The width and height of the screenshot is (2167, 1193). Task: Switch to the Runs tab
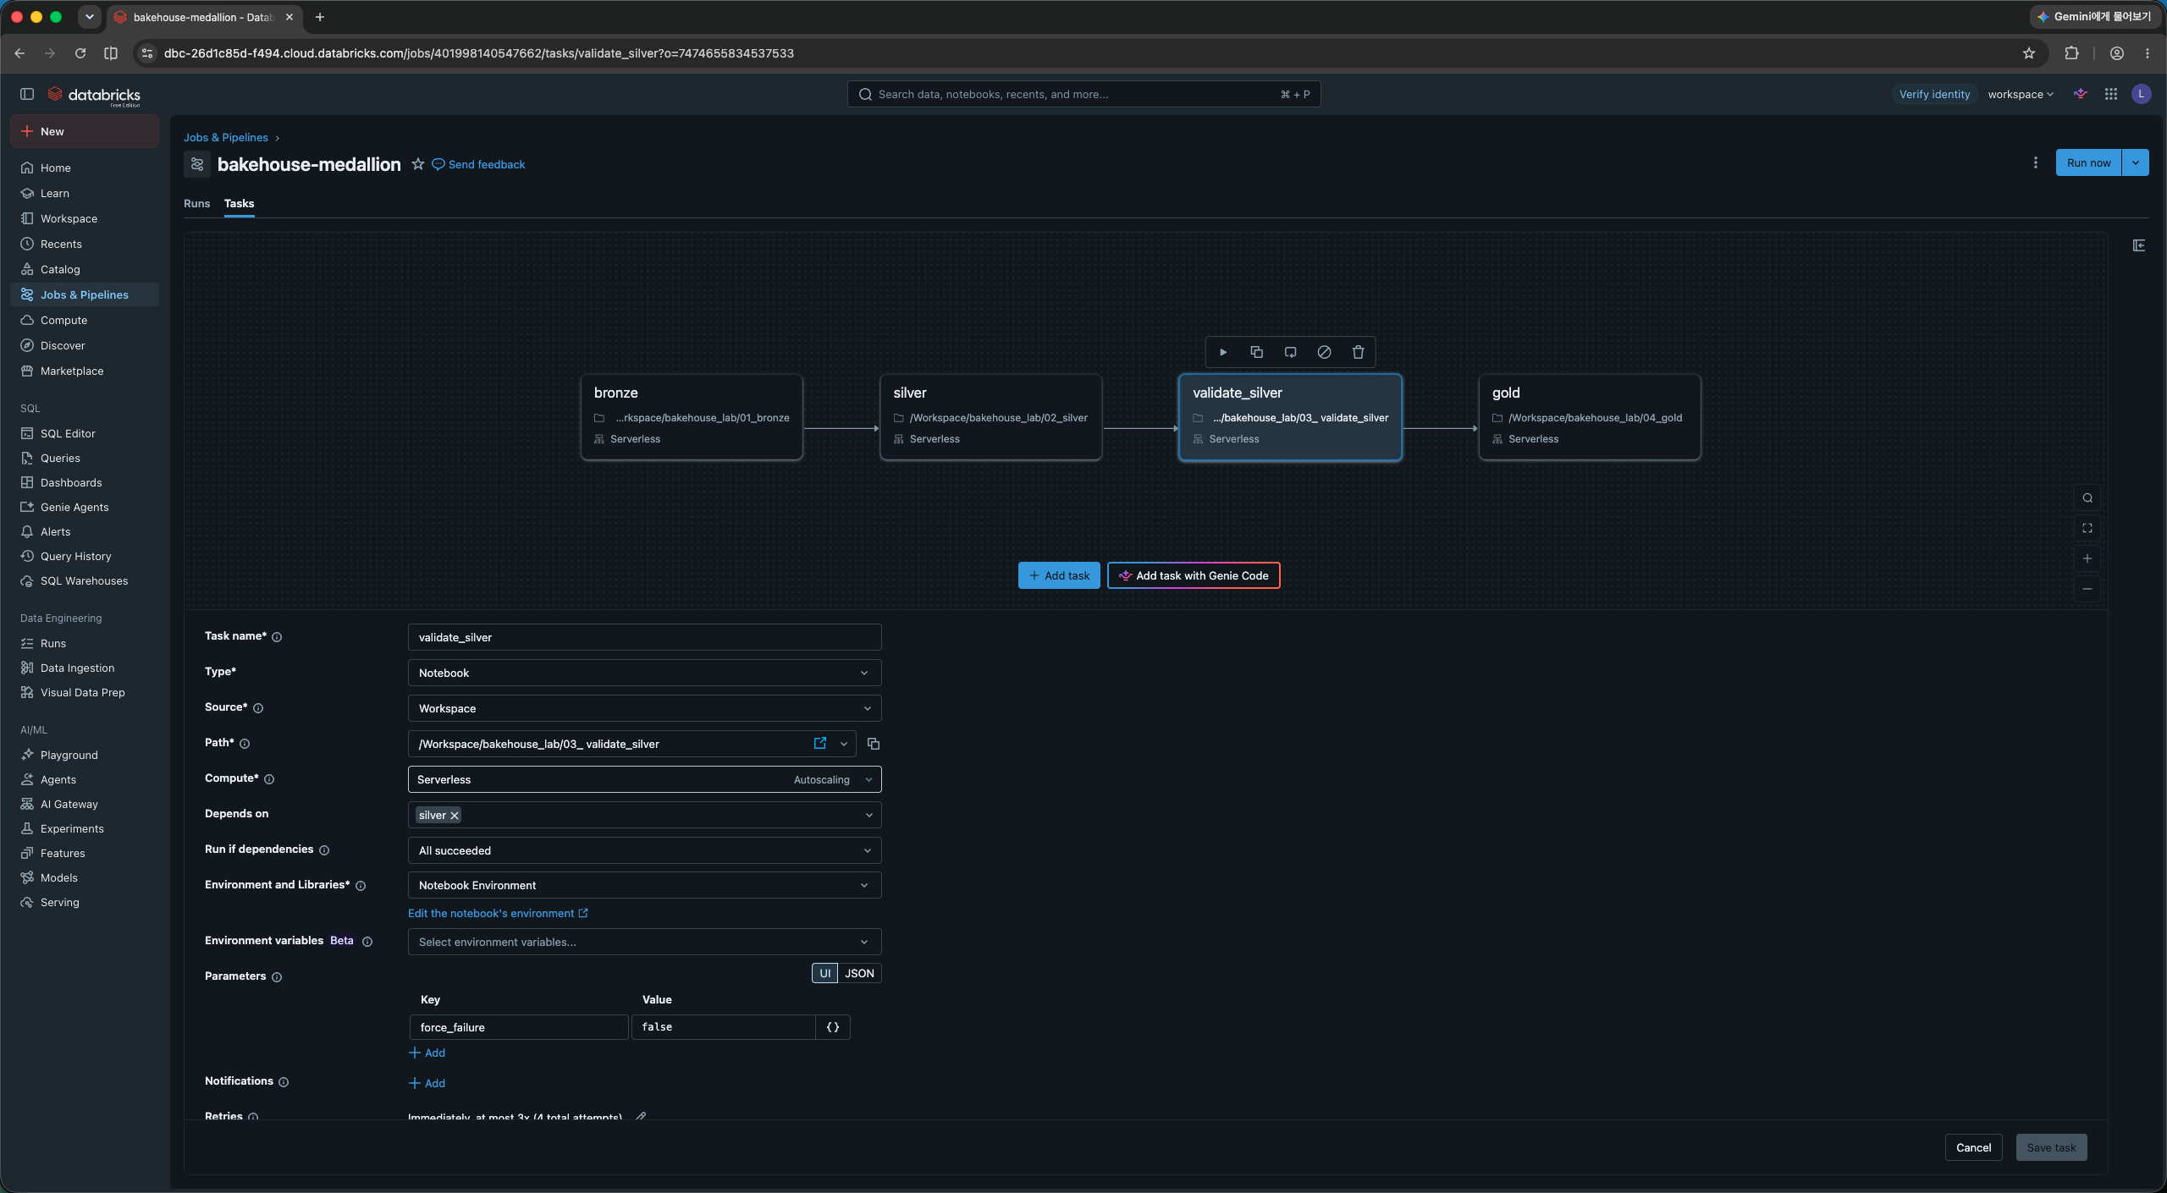pos(196,203)
